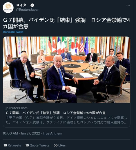Click Translate Tweet link

pyautogui.click(x=13, y=32)
